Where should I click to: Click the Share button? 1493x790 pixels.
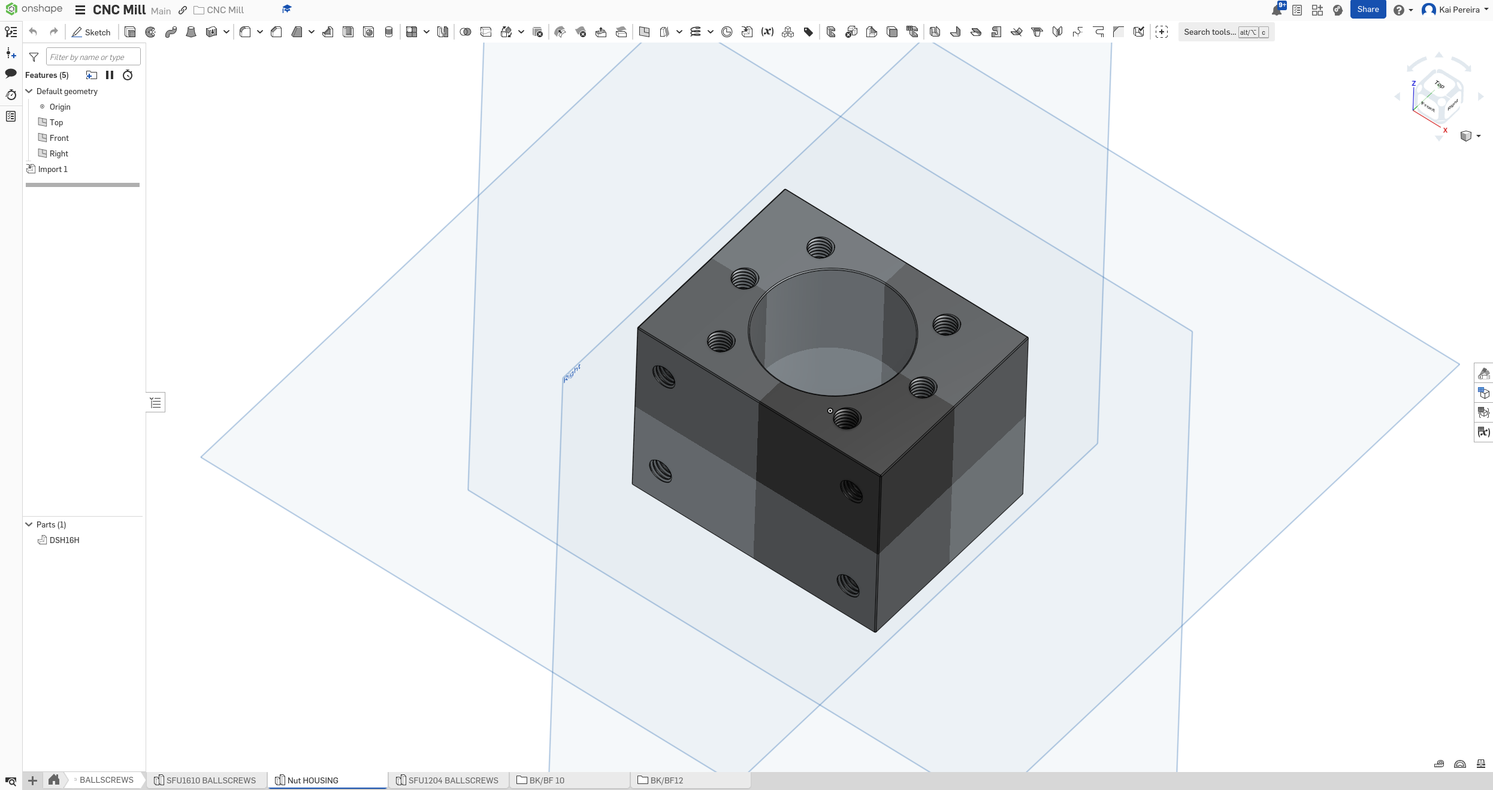point(1368,10)
